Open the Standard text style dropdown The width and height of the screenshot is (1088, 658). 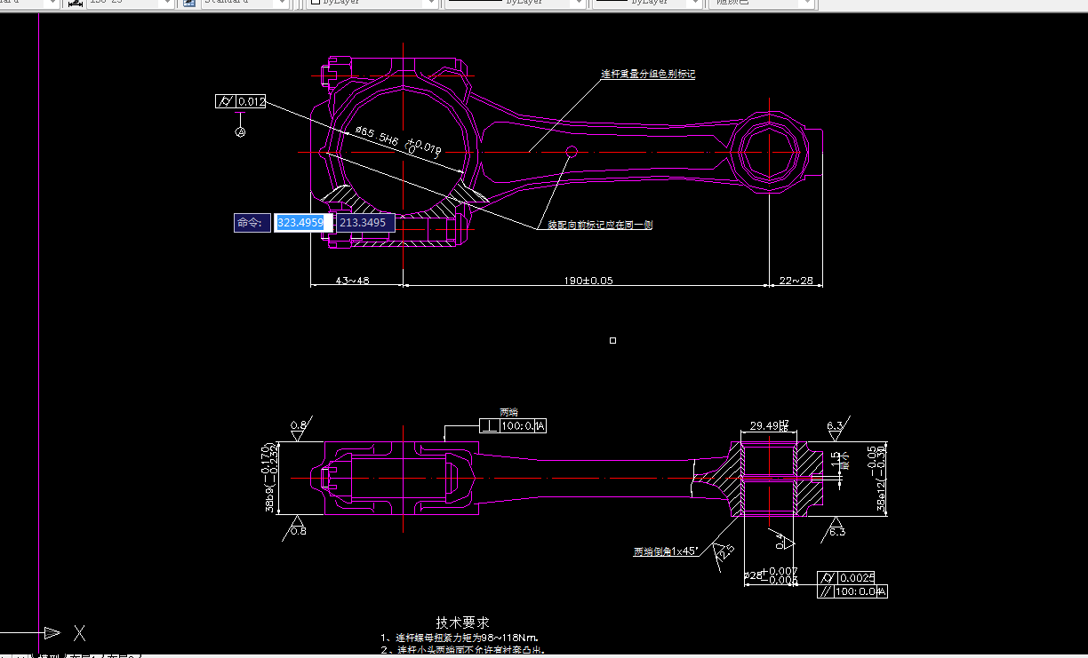click(x=283, y=4)
